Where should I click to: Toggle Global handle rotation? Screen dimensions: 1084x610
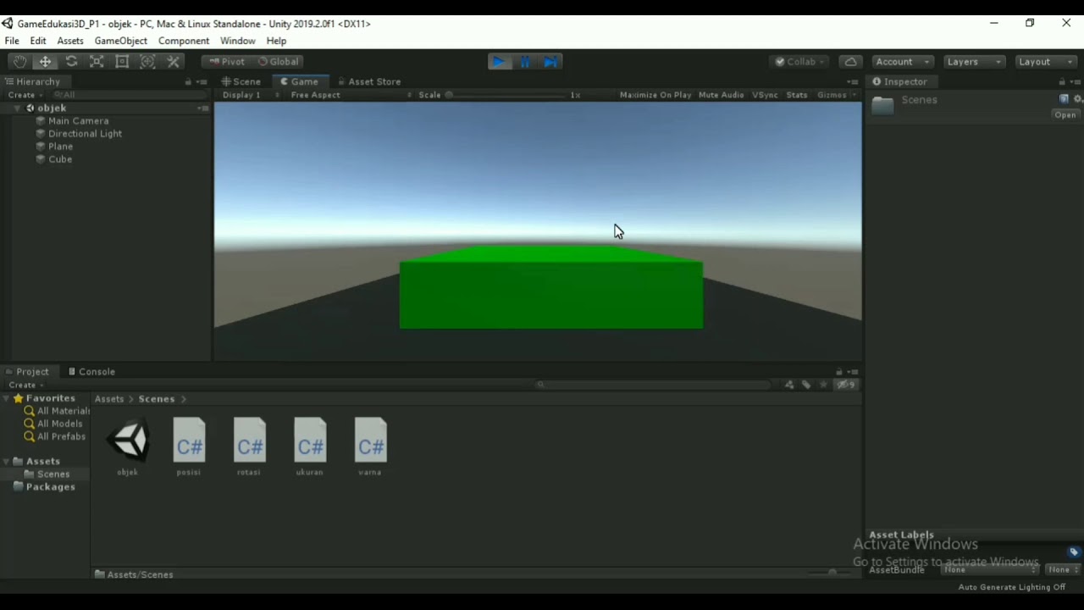(x=278, y=62)
